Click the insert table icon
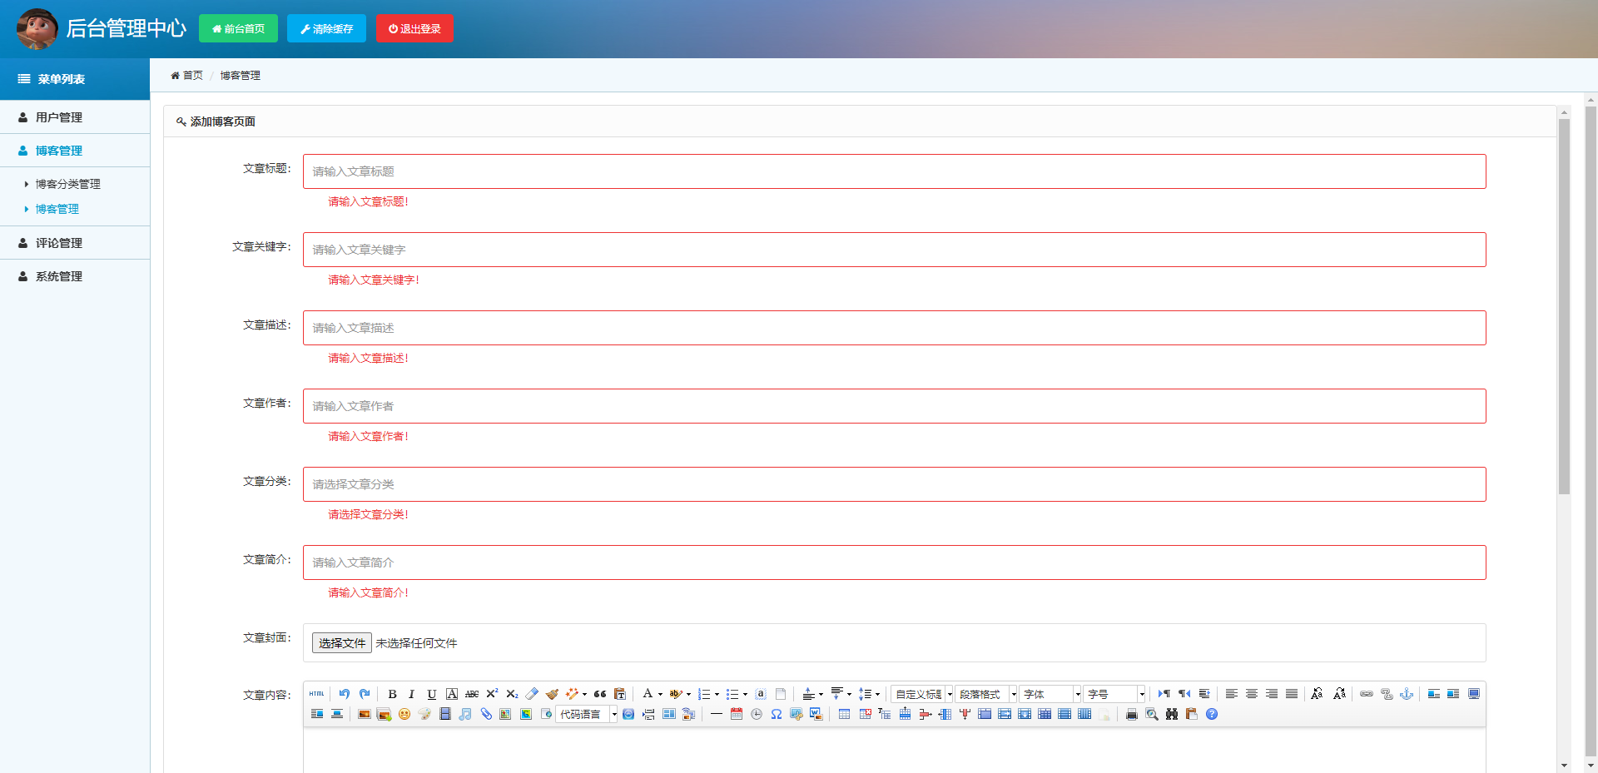The width and height of the screenshot is (1598, 773). click(x=844, y=714)
